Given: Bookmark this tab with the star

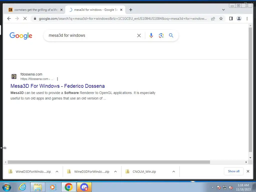Looking at the screenshot, I should tap(221, 18).
